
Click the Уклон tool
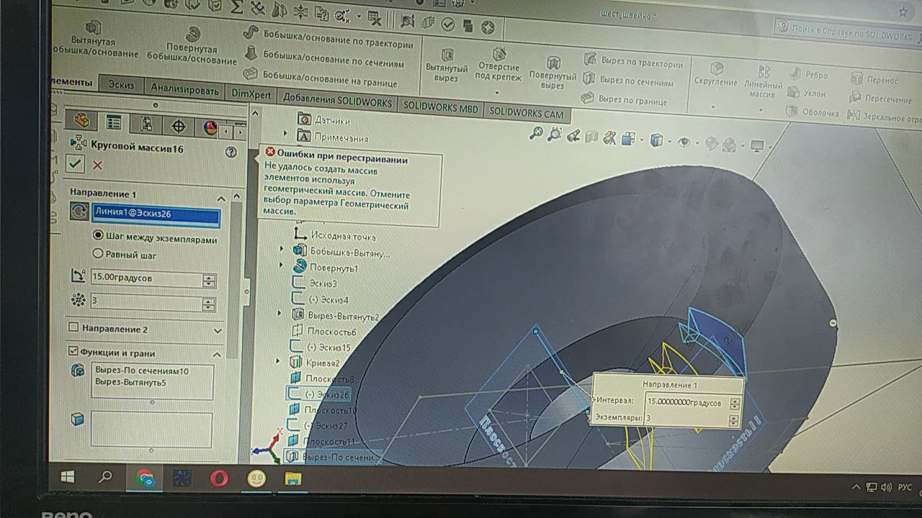(807, 94)
